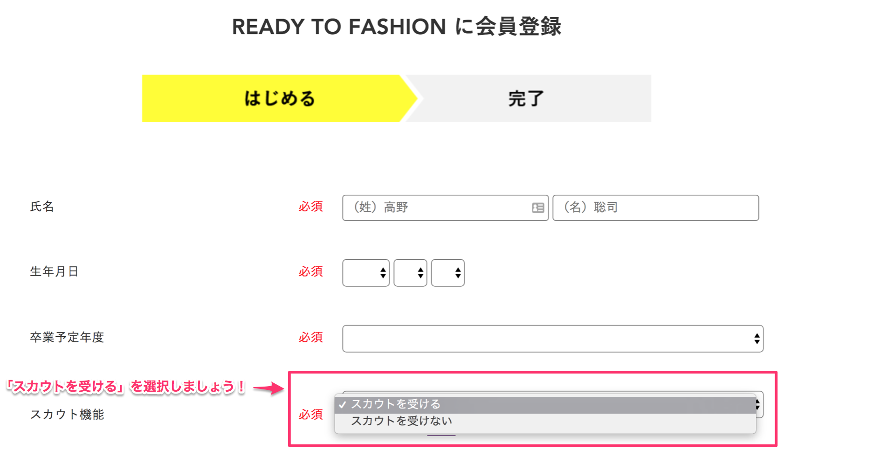Click the contact autofill icon in surname field
This screenshot has width=879, height=457.
tap(538, 208)
